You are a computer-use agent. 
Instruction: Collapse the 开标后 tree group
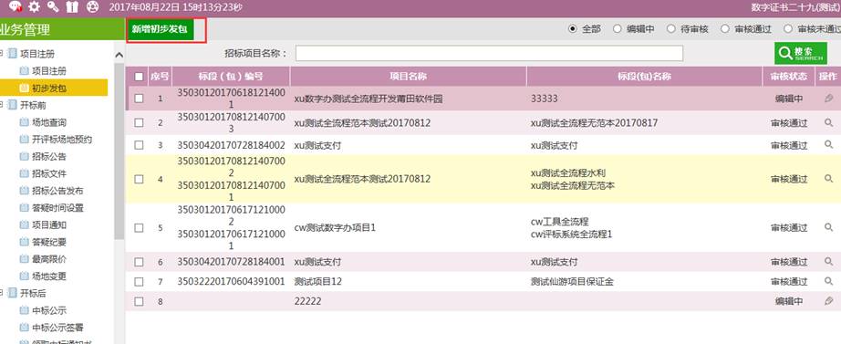coord(2,293)
